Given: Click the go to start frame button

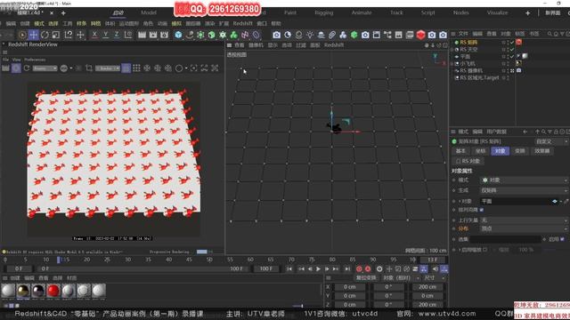Looking at the screenshot, I should (x=289, y=268).
